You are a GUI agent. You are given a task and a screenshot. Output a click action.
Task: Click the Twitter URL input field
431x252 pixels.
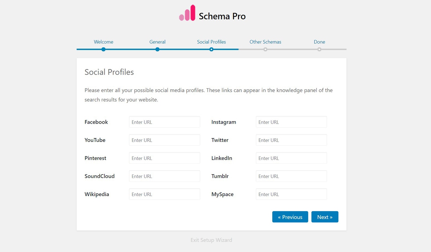(x=291, y=140)
